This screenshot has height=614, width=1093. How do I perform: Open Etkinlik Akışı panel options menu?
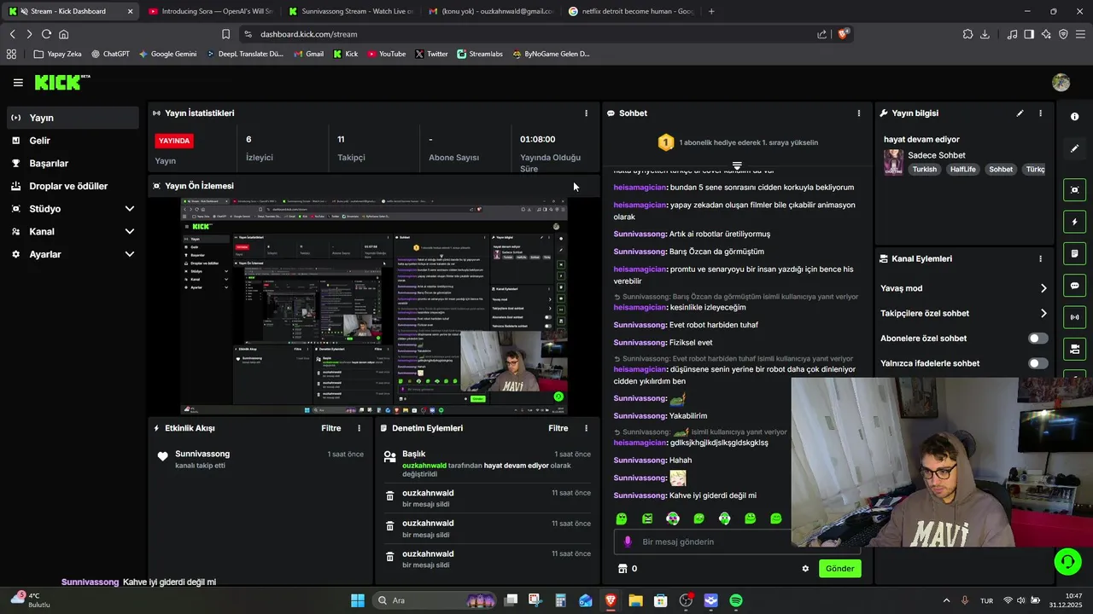pos(359,428)
